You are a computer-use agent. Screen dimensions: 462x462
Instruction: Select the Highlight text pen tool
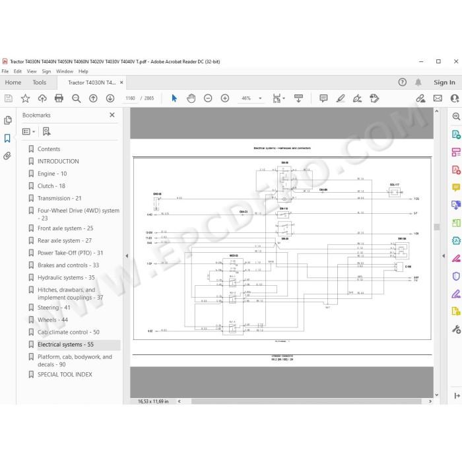click(341, 98)
